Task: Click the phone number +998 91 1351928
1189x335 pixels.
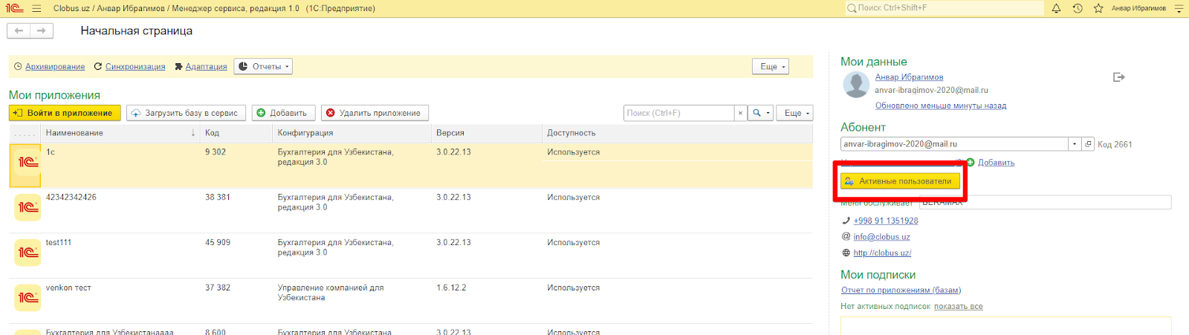Action: point(886,221)
